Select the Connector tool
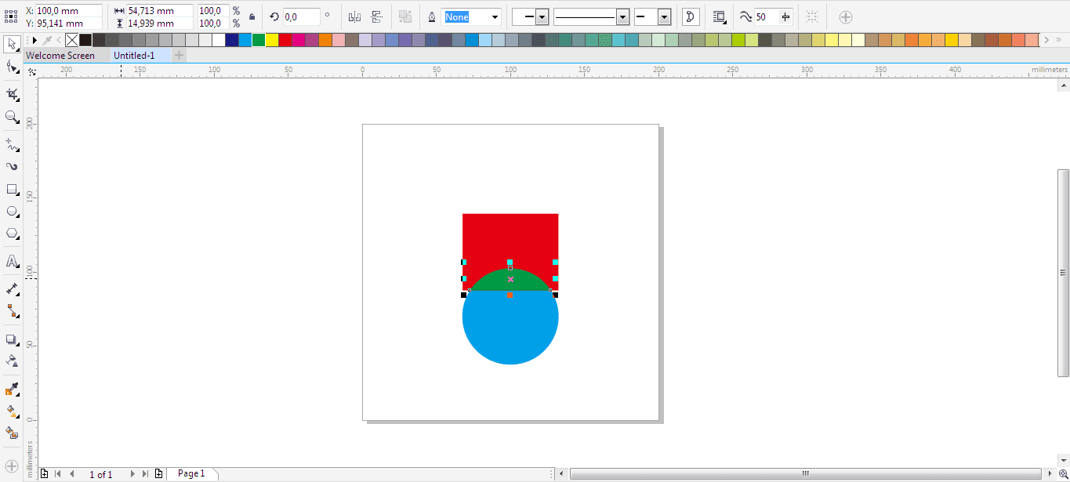 [x=12, y=311]
